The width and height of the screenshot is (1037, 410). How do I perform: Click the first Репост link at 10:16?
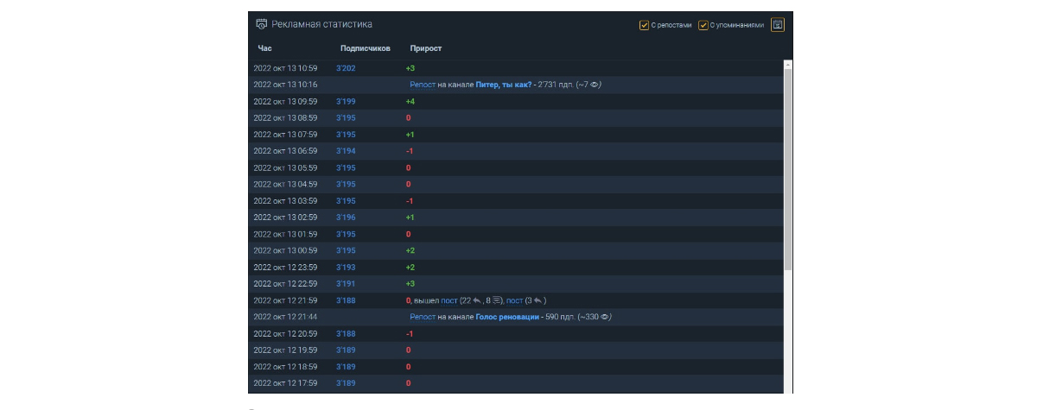(x=423, y=85)
